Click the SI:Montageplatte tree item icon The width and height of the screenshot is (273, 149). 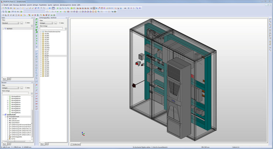(x=10, y=137)
